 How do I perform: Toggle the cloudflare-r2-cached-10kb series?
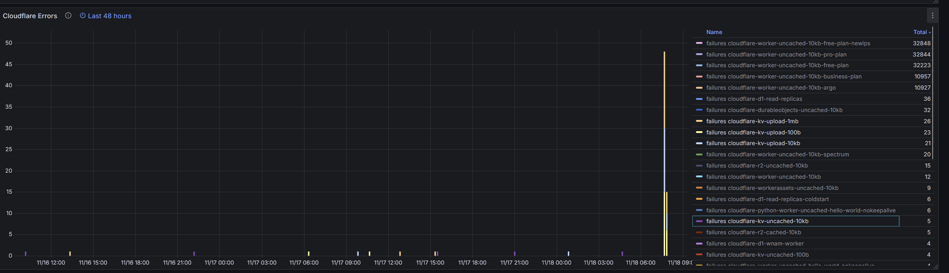pos(753,232)
